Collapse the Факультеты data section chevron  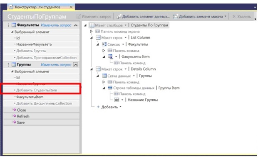pyautogui.click(x=76, y=25)
